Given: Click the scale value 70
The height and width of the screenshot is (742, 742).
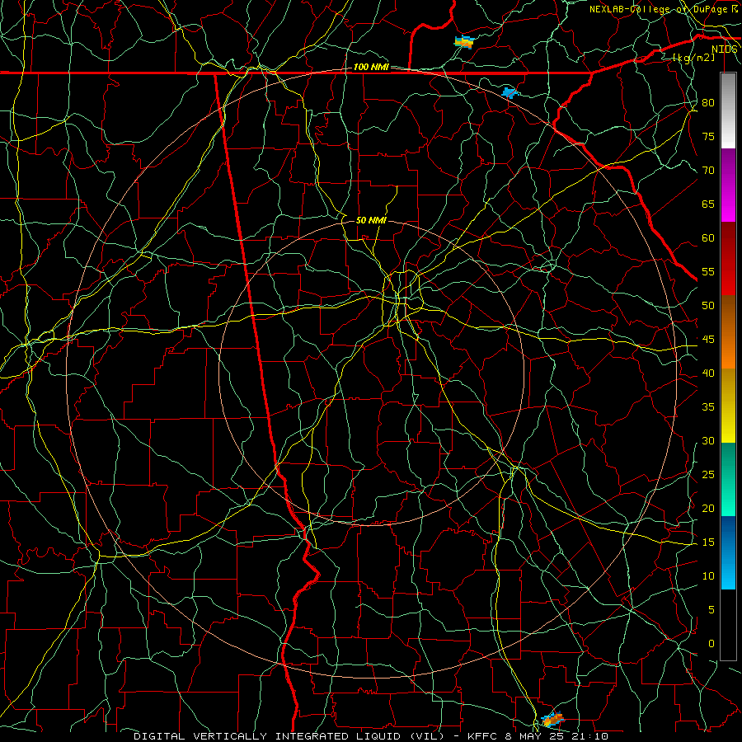Looking at the screenshot, I should [x=708, y=171].
